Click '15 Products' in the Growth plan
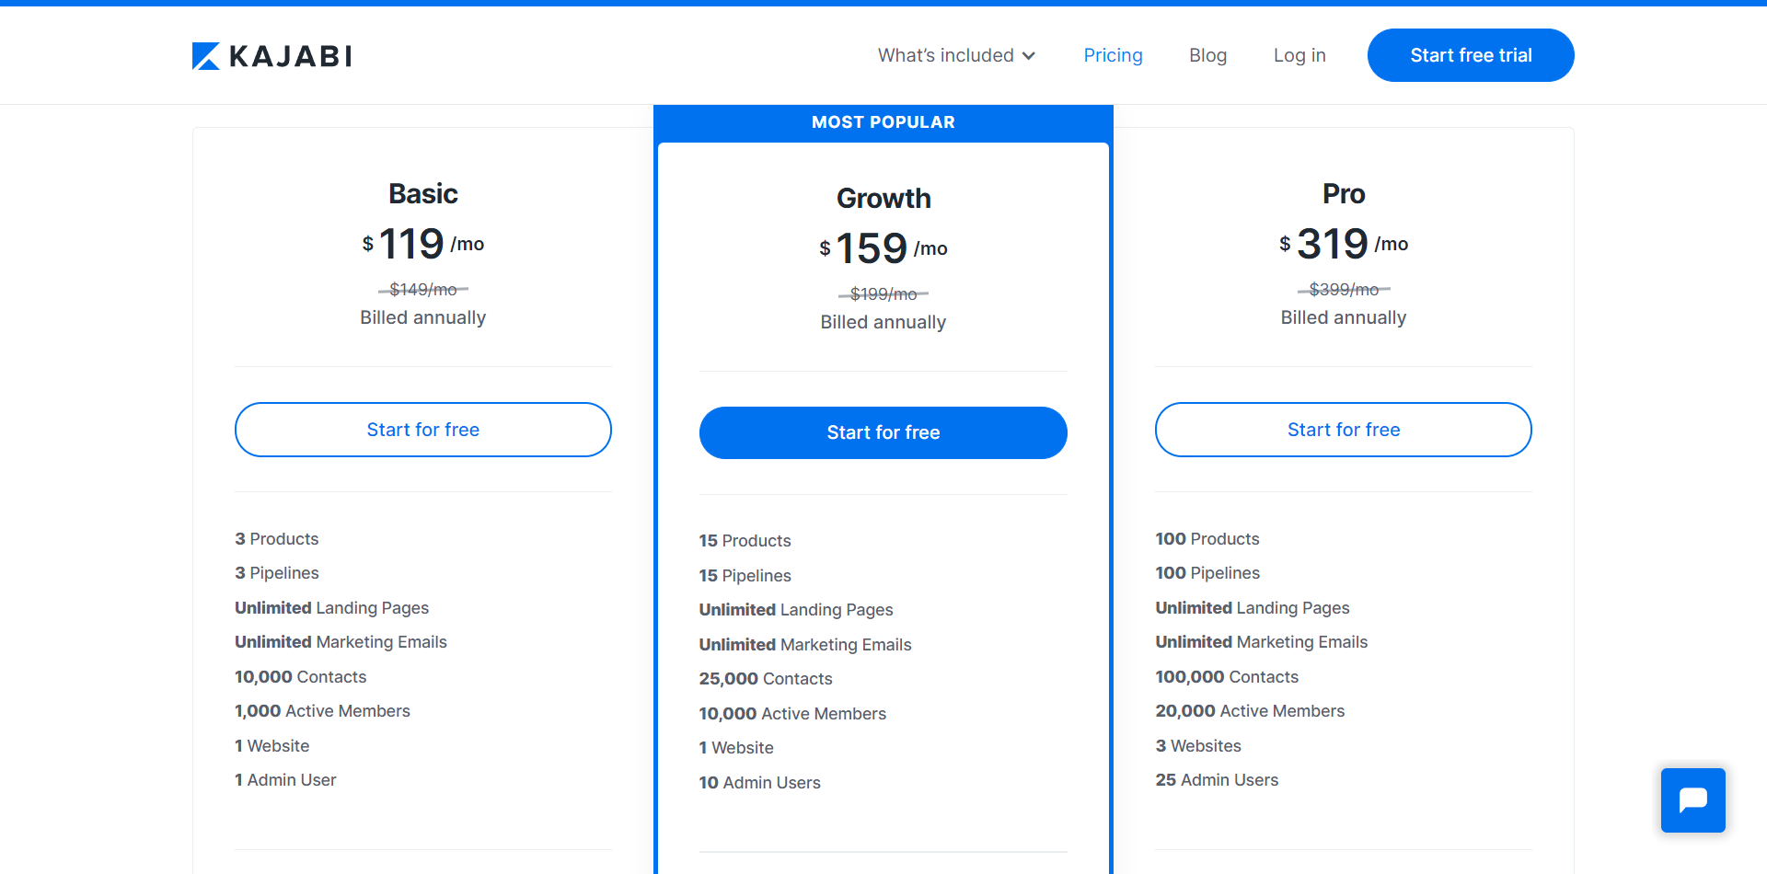The height and width of the screenshot is (874, 1767). (745, 541)
